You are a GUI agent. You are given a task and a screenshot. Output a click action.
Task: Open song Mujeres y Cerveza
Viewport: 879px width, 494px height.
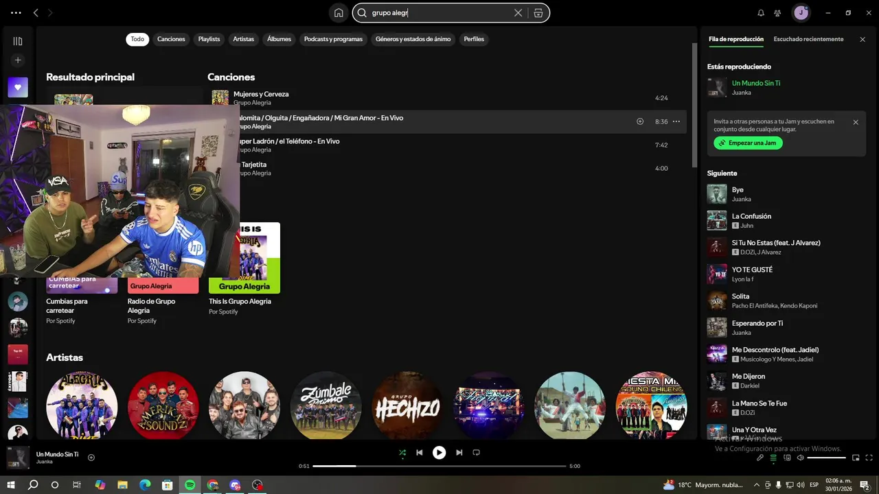pyautogui.click(x=261, y=94)
